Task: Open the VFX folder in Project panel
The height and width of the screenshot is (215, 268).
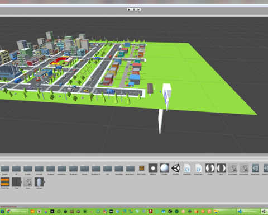Action: [107, 170]
